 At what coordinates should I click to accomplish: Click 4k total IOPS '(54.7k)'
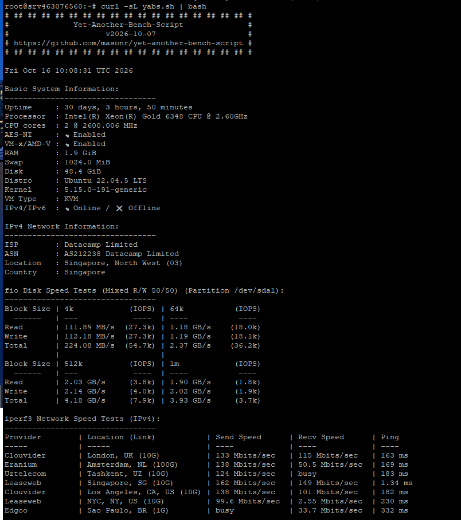(140, 345)
